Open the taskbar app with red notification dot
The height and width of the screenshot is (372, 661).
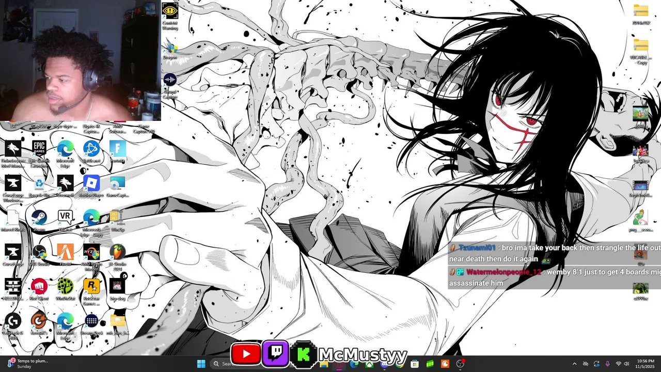[x=460, y=364]
